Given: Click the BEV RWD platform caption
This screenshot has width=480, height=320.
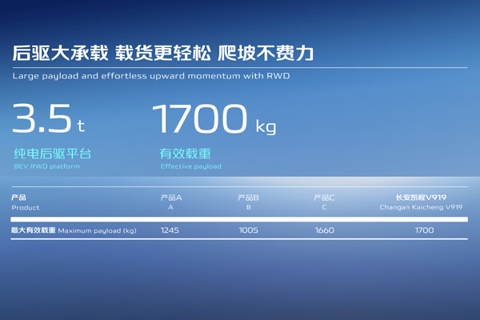Looking at the screenshot, I should (46, 166).
